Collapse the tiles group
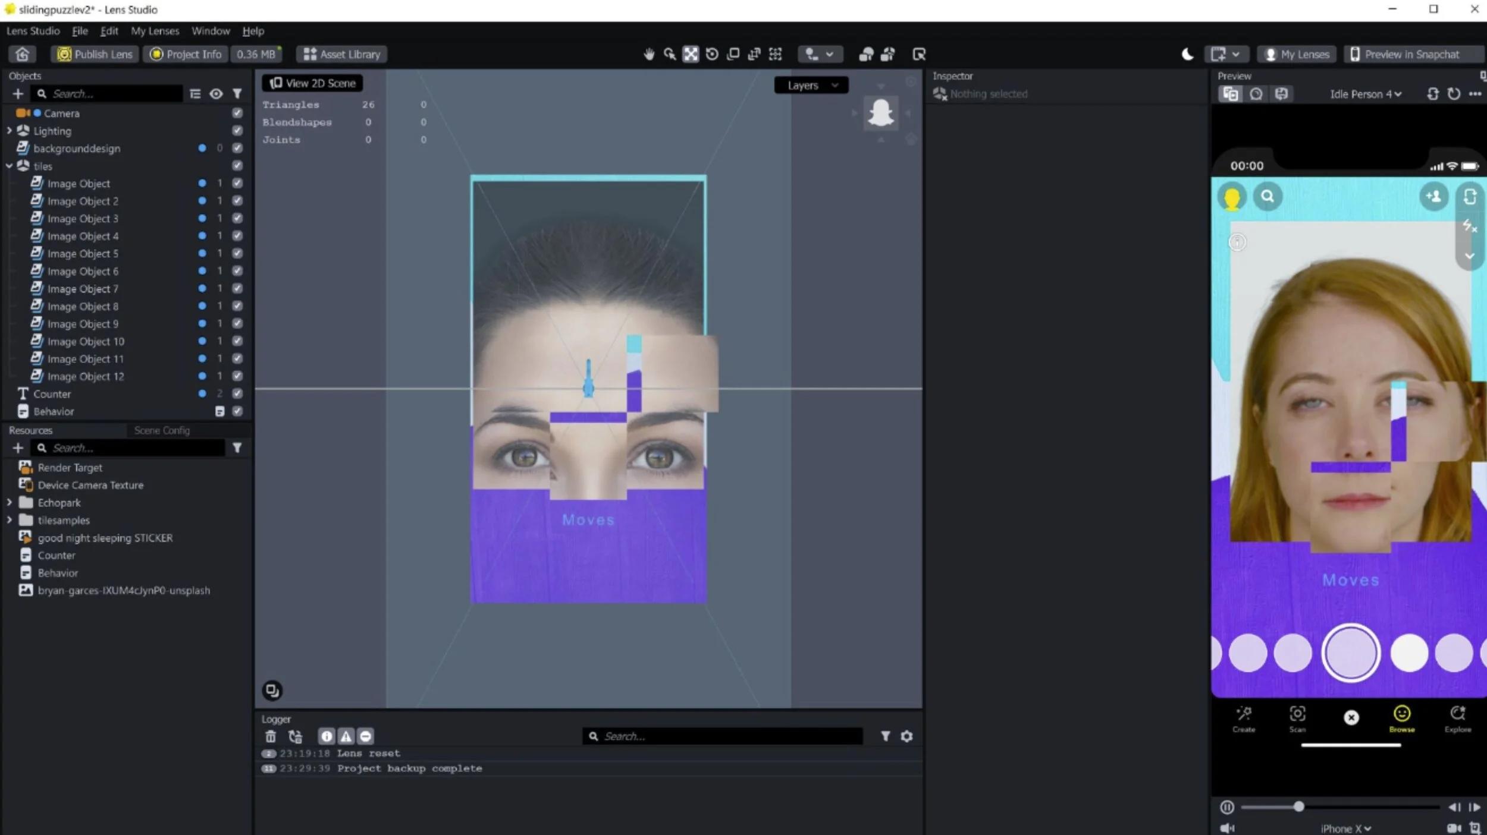 (x=9, y=166)
